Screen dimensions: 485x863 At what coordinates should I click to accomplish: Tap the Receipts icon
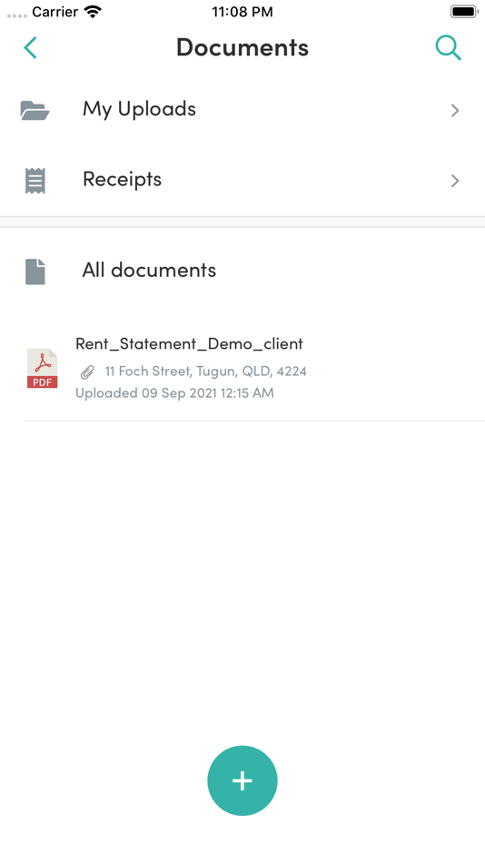pyautogui.click(x=35, y=181)
